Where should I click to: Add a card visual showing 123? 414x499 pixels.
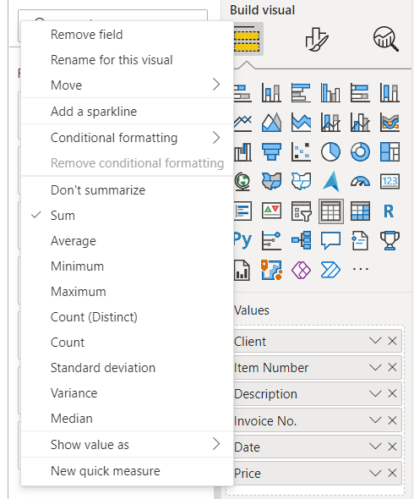(389, 181)
